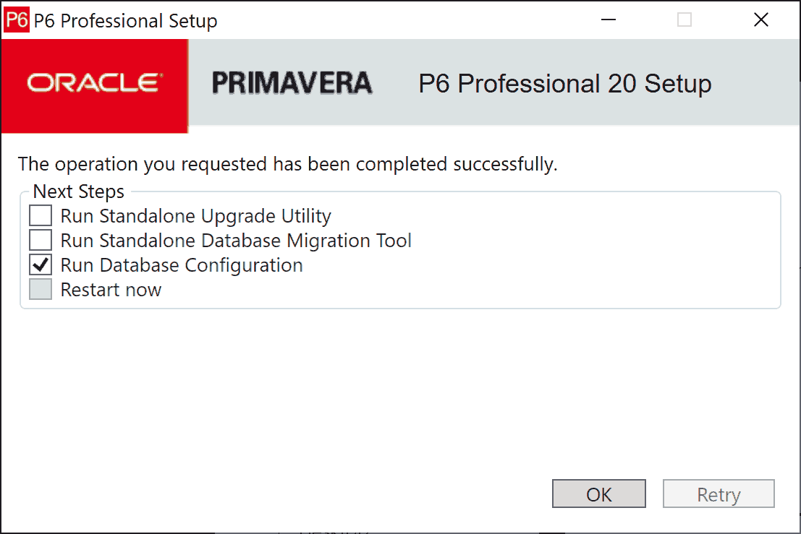Screen dimensions: 801x534
Task: Click the greyed-out maximize window icon
Action: click(x=684, y=20)
